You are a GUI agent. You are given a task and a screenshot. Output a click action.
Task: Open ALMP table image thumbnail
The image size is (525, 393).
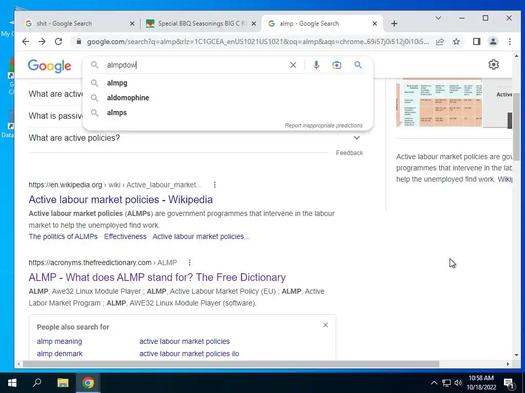(x=439, y=103)
